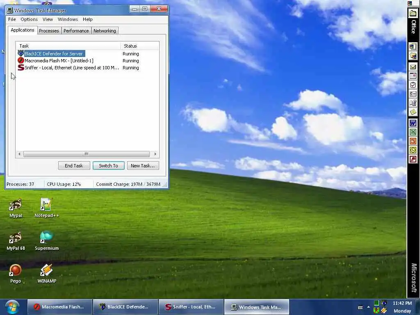Viewport: 420px width, 315px height.
Task: Click the horizontal scrollbar thumb in task list
Action: (86, 154)
